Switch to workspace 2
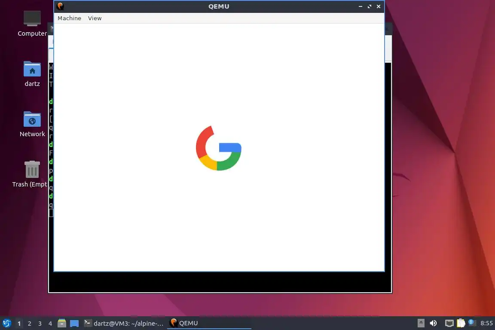495x330 pixels. [29, 324]
